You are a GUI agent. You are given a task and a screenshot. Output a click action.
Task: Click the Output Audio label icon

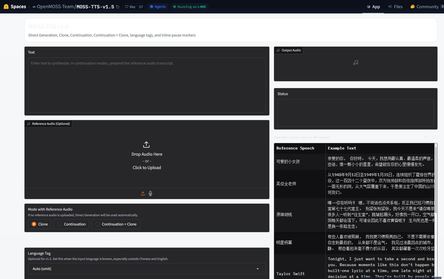(278, 50)
